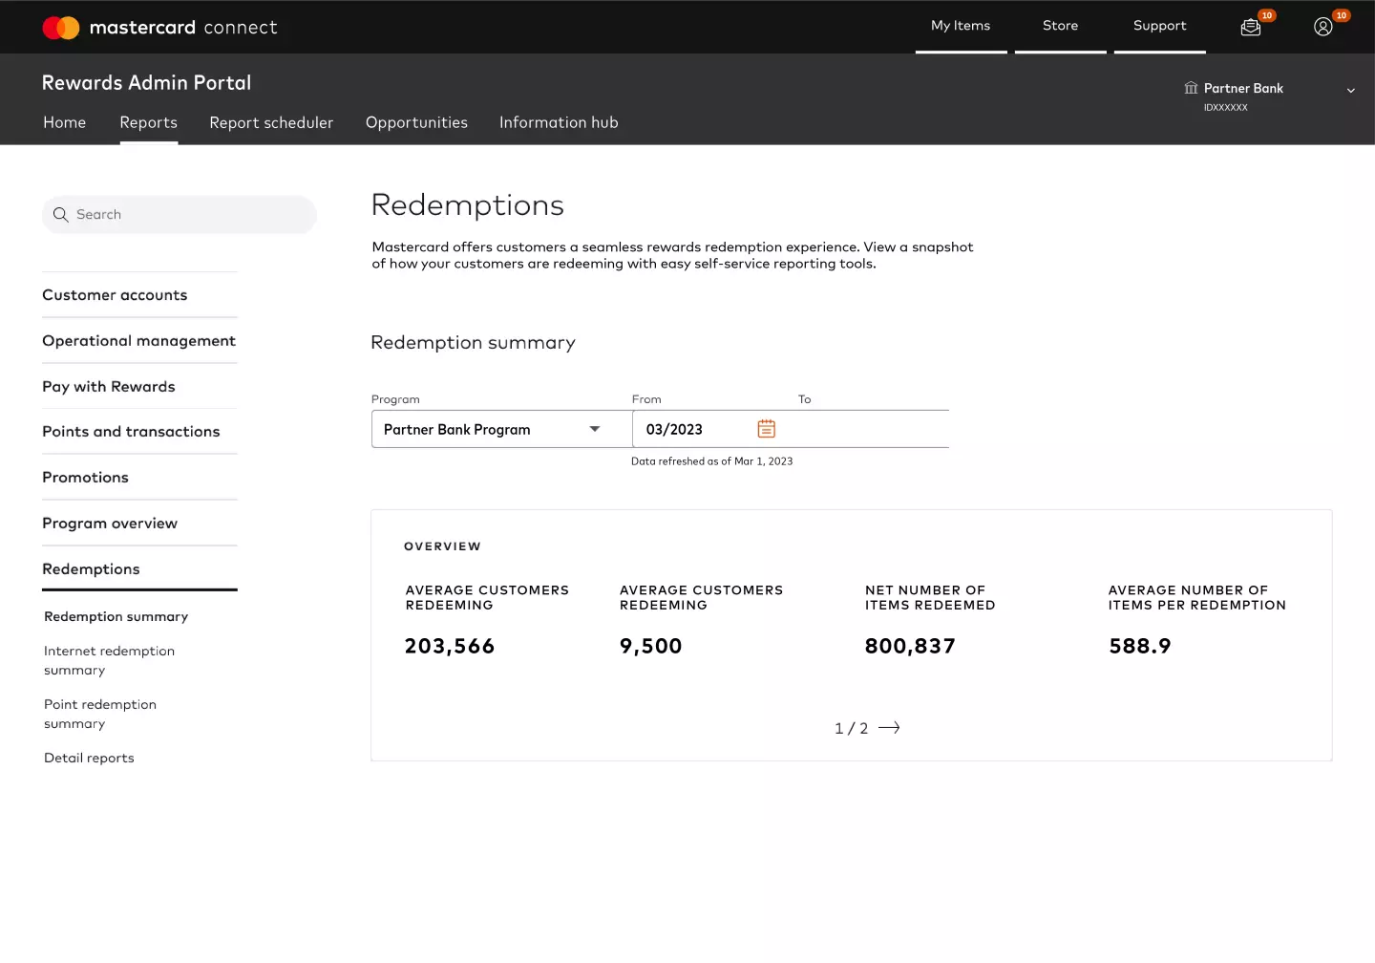1375x963 pixels.
Task: Open Points and transactions section
Action: [x=131, y=432]
